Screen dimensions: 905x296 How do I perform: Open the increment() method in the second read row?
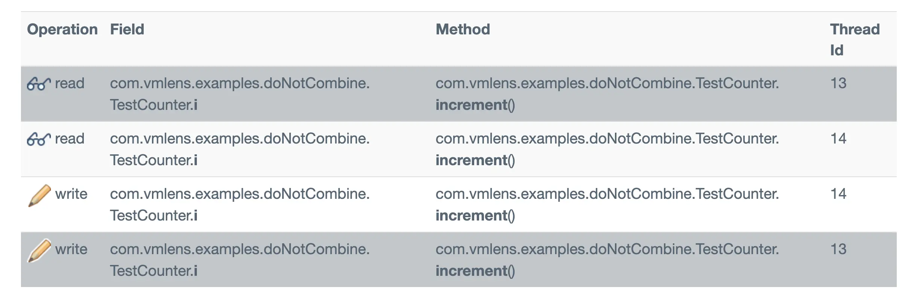point(475,160)
